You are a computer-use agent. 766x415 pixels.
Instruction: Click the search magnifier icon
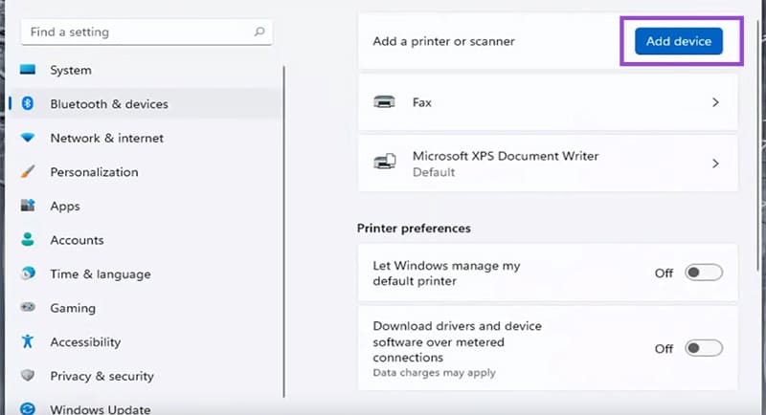[x=259, y=32]
